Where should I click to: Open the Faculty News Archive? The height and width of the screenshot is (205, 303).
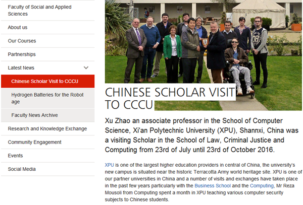34,115
